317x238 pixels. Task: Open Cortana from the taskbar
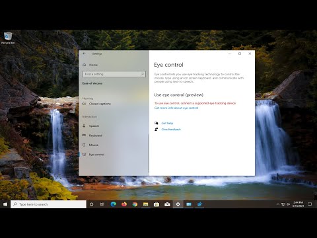coord(91,204)
